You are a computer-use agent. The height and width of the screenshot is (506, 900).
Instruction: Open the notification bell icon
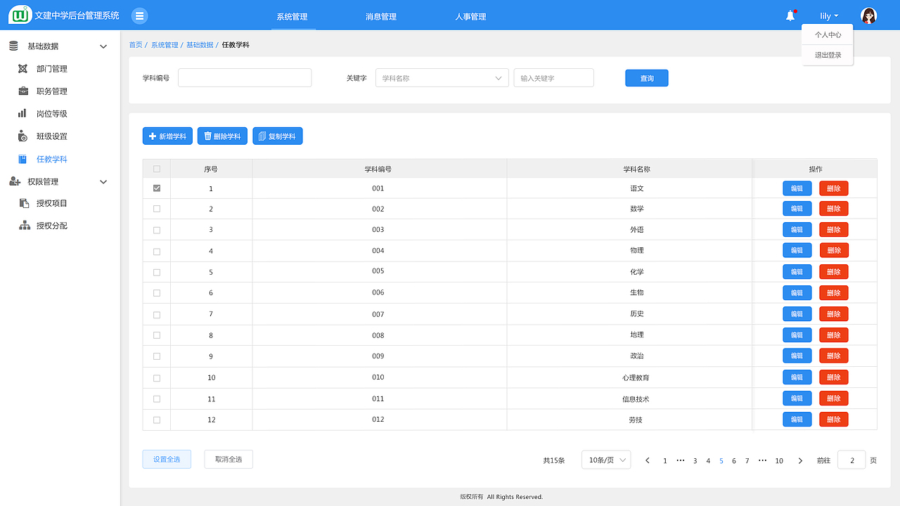tap(789, 15)
